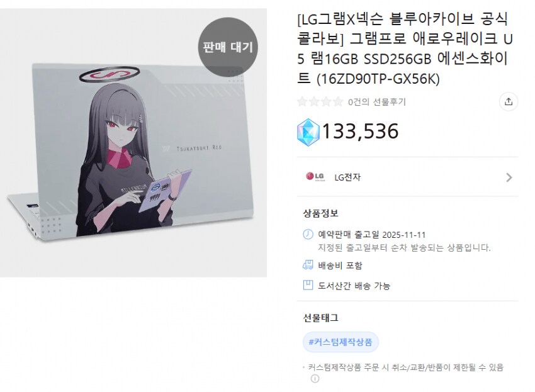Screen dimensions: 535x392
Task: Click the 판매 대기 status badge
Action: pyautogui.click(x=228, y=47)
